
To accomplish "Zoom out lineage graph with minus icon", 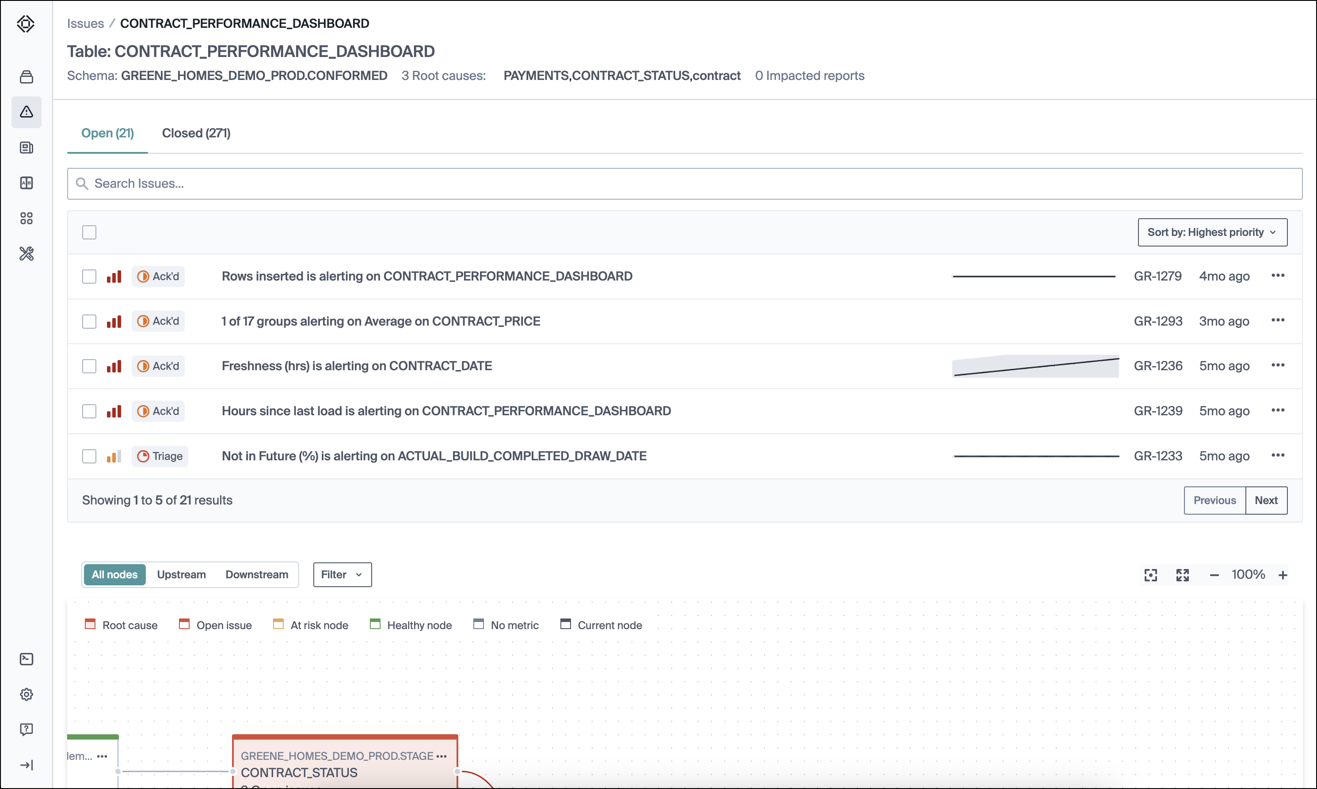I will pyautogui.click(x=1214, y=575).
